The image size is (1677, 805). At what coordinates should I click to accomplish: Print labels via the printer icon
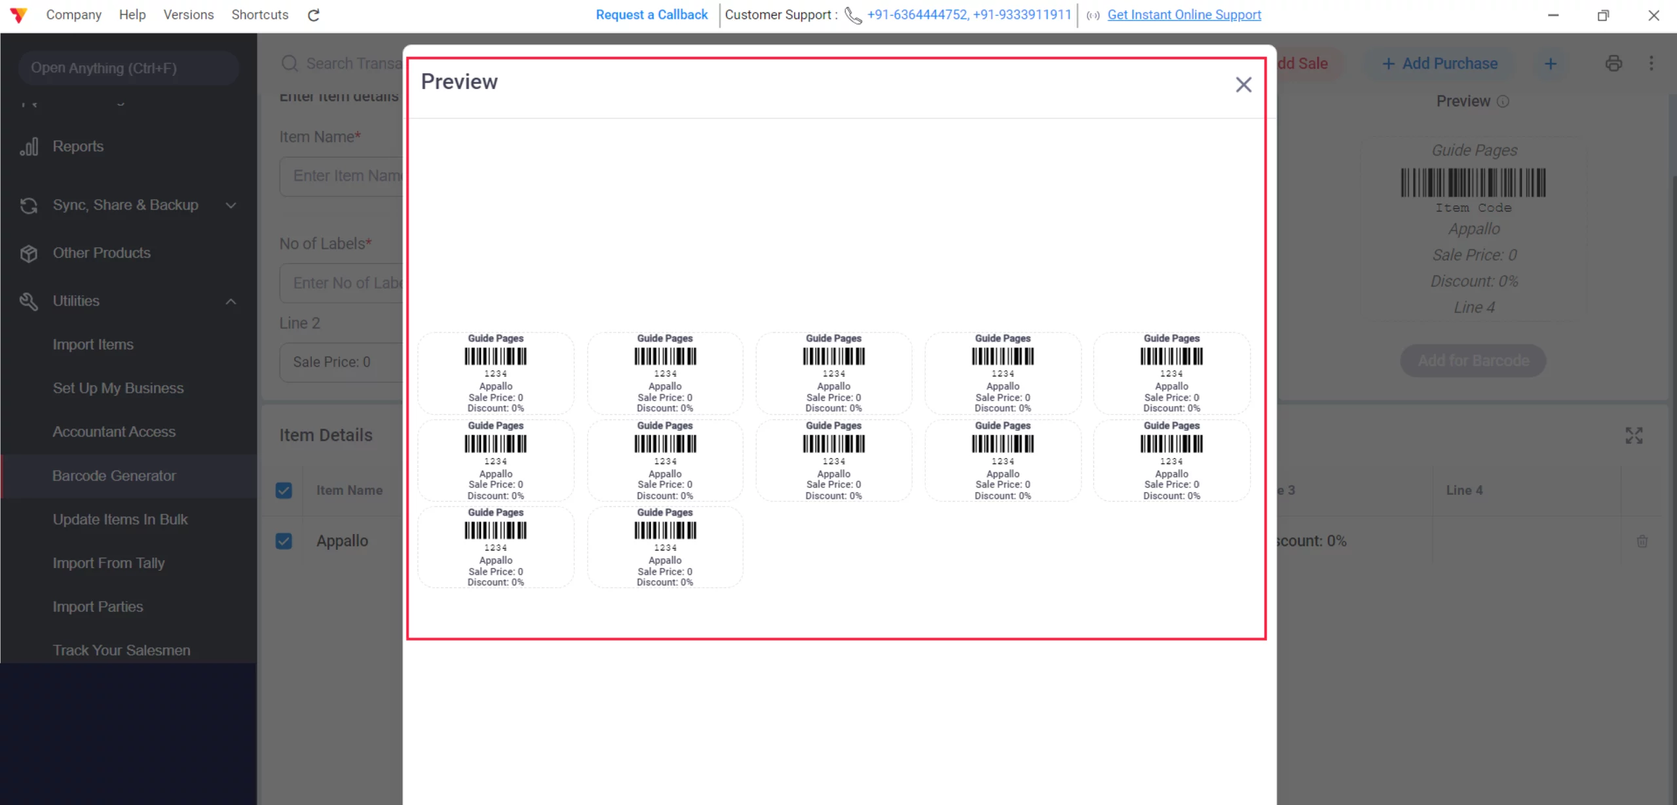pyautogui.click(x=1614, y=63)
